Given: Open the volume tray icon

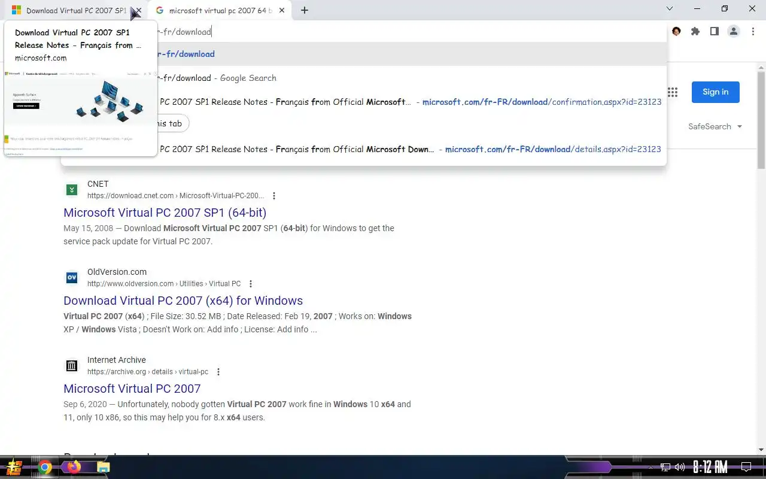Looking at the screenshot, I should 680,467.
